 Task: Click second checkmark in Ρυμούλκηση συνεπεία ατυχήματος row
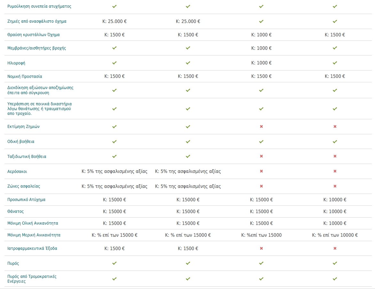coord(188,6)
